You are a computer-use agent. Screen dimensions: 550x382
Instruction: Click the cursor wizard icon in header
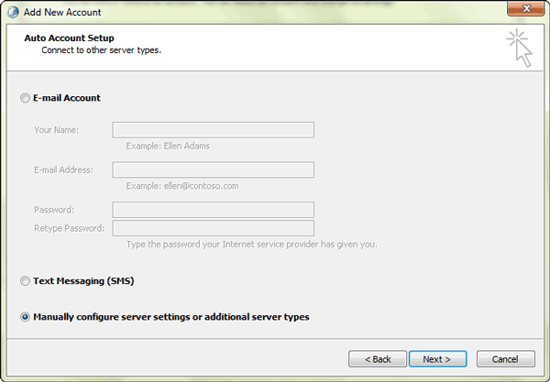[x=520, y=48]
